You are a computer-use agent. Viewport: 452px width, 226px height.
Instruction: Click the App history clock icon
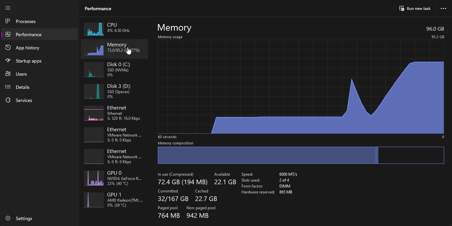pyautogui.click(x=8, y=48)
